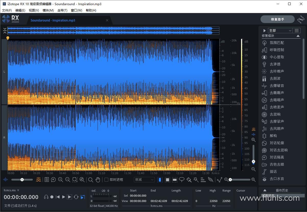Click the zoom in magnifier in toolbar

(x=61, y=180)
